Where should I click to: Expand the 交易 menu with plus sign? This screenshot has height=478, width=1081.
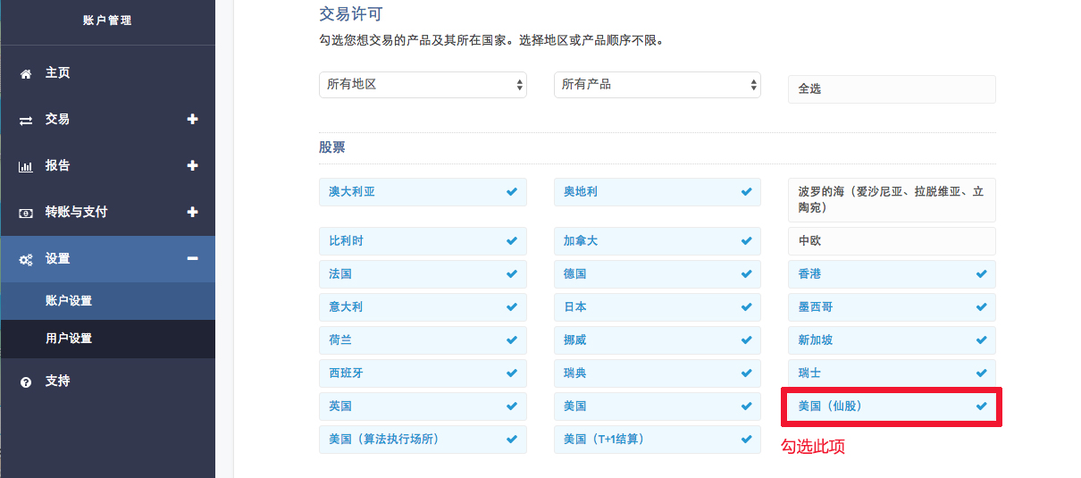tap(192, 120)
